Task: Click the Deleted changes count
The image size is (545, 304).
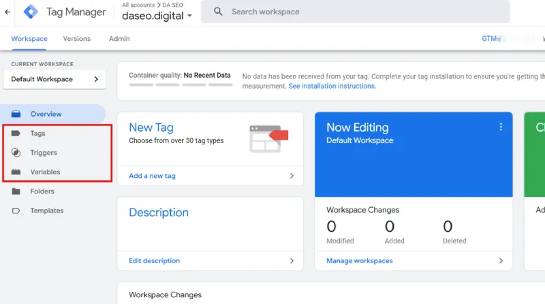Action: [448, 227]
